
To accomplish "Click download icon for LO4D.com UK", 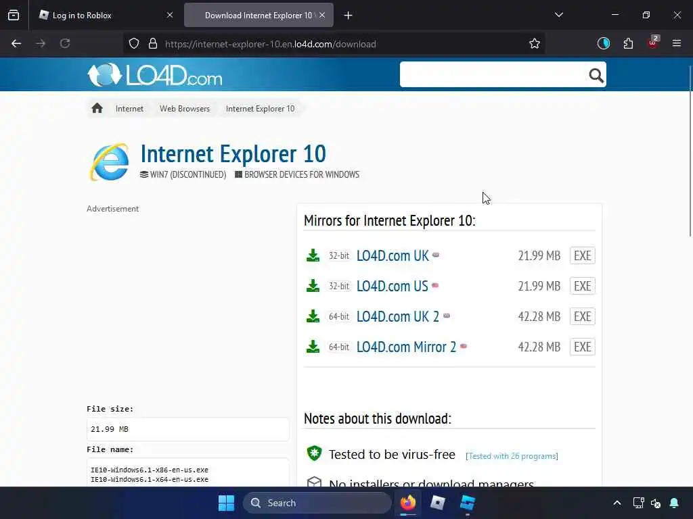I will pyautogui.click(x=313, y=255).
